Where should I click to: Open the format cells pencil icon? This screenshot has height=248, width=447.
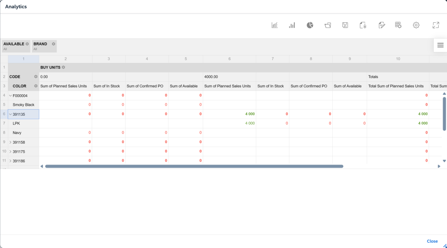(382, 25)
